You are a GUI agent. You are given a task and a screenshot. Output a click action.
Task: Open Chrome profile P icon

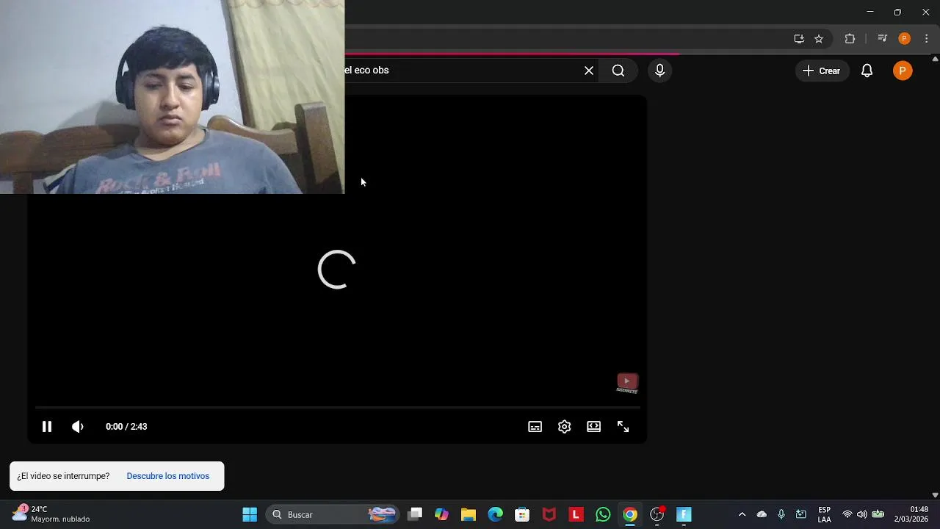[x=904, y=39]
